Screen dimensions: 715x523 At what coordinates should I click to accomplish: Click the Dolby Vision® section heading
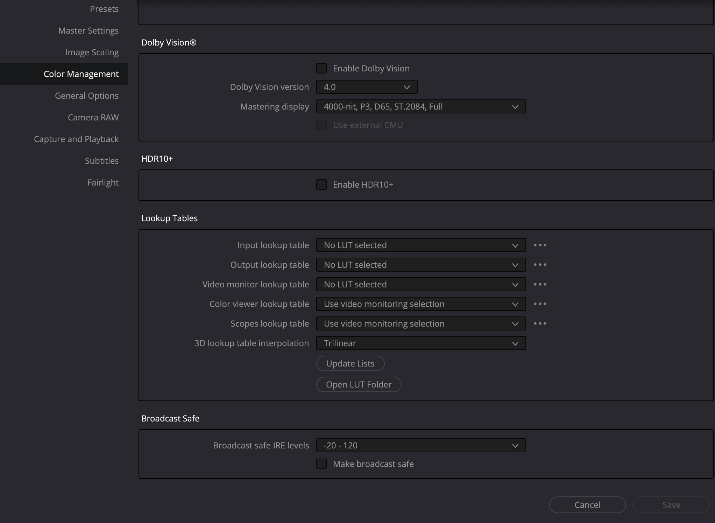(169, 42)
